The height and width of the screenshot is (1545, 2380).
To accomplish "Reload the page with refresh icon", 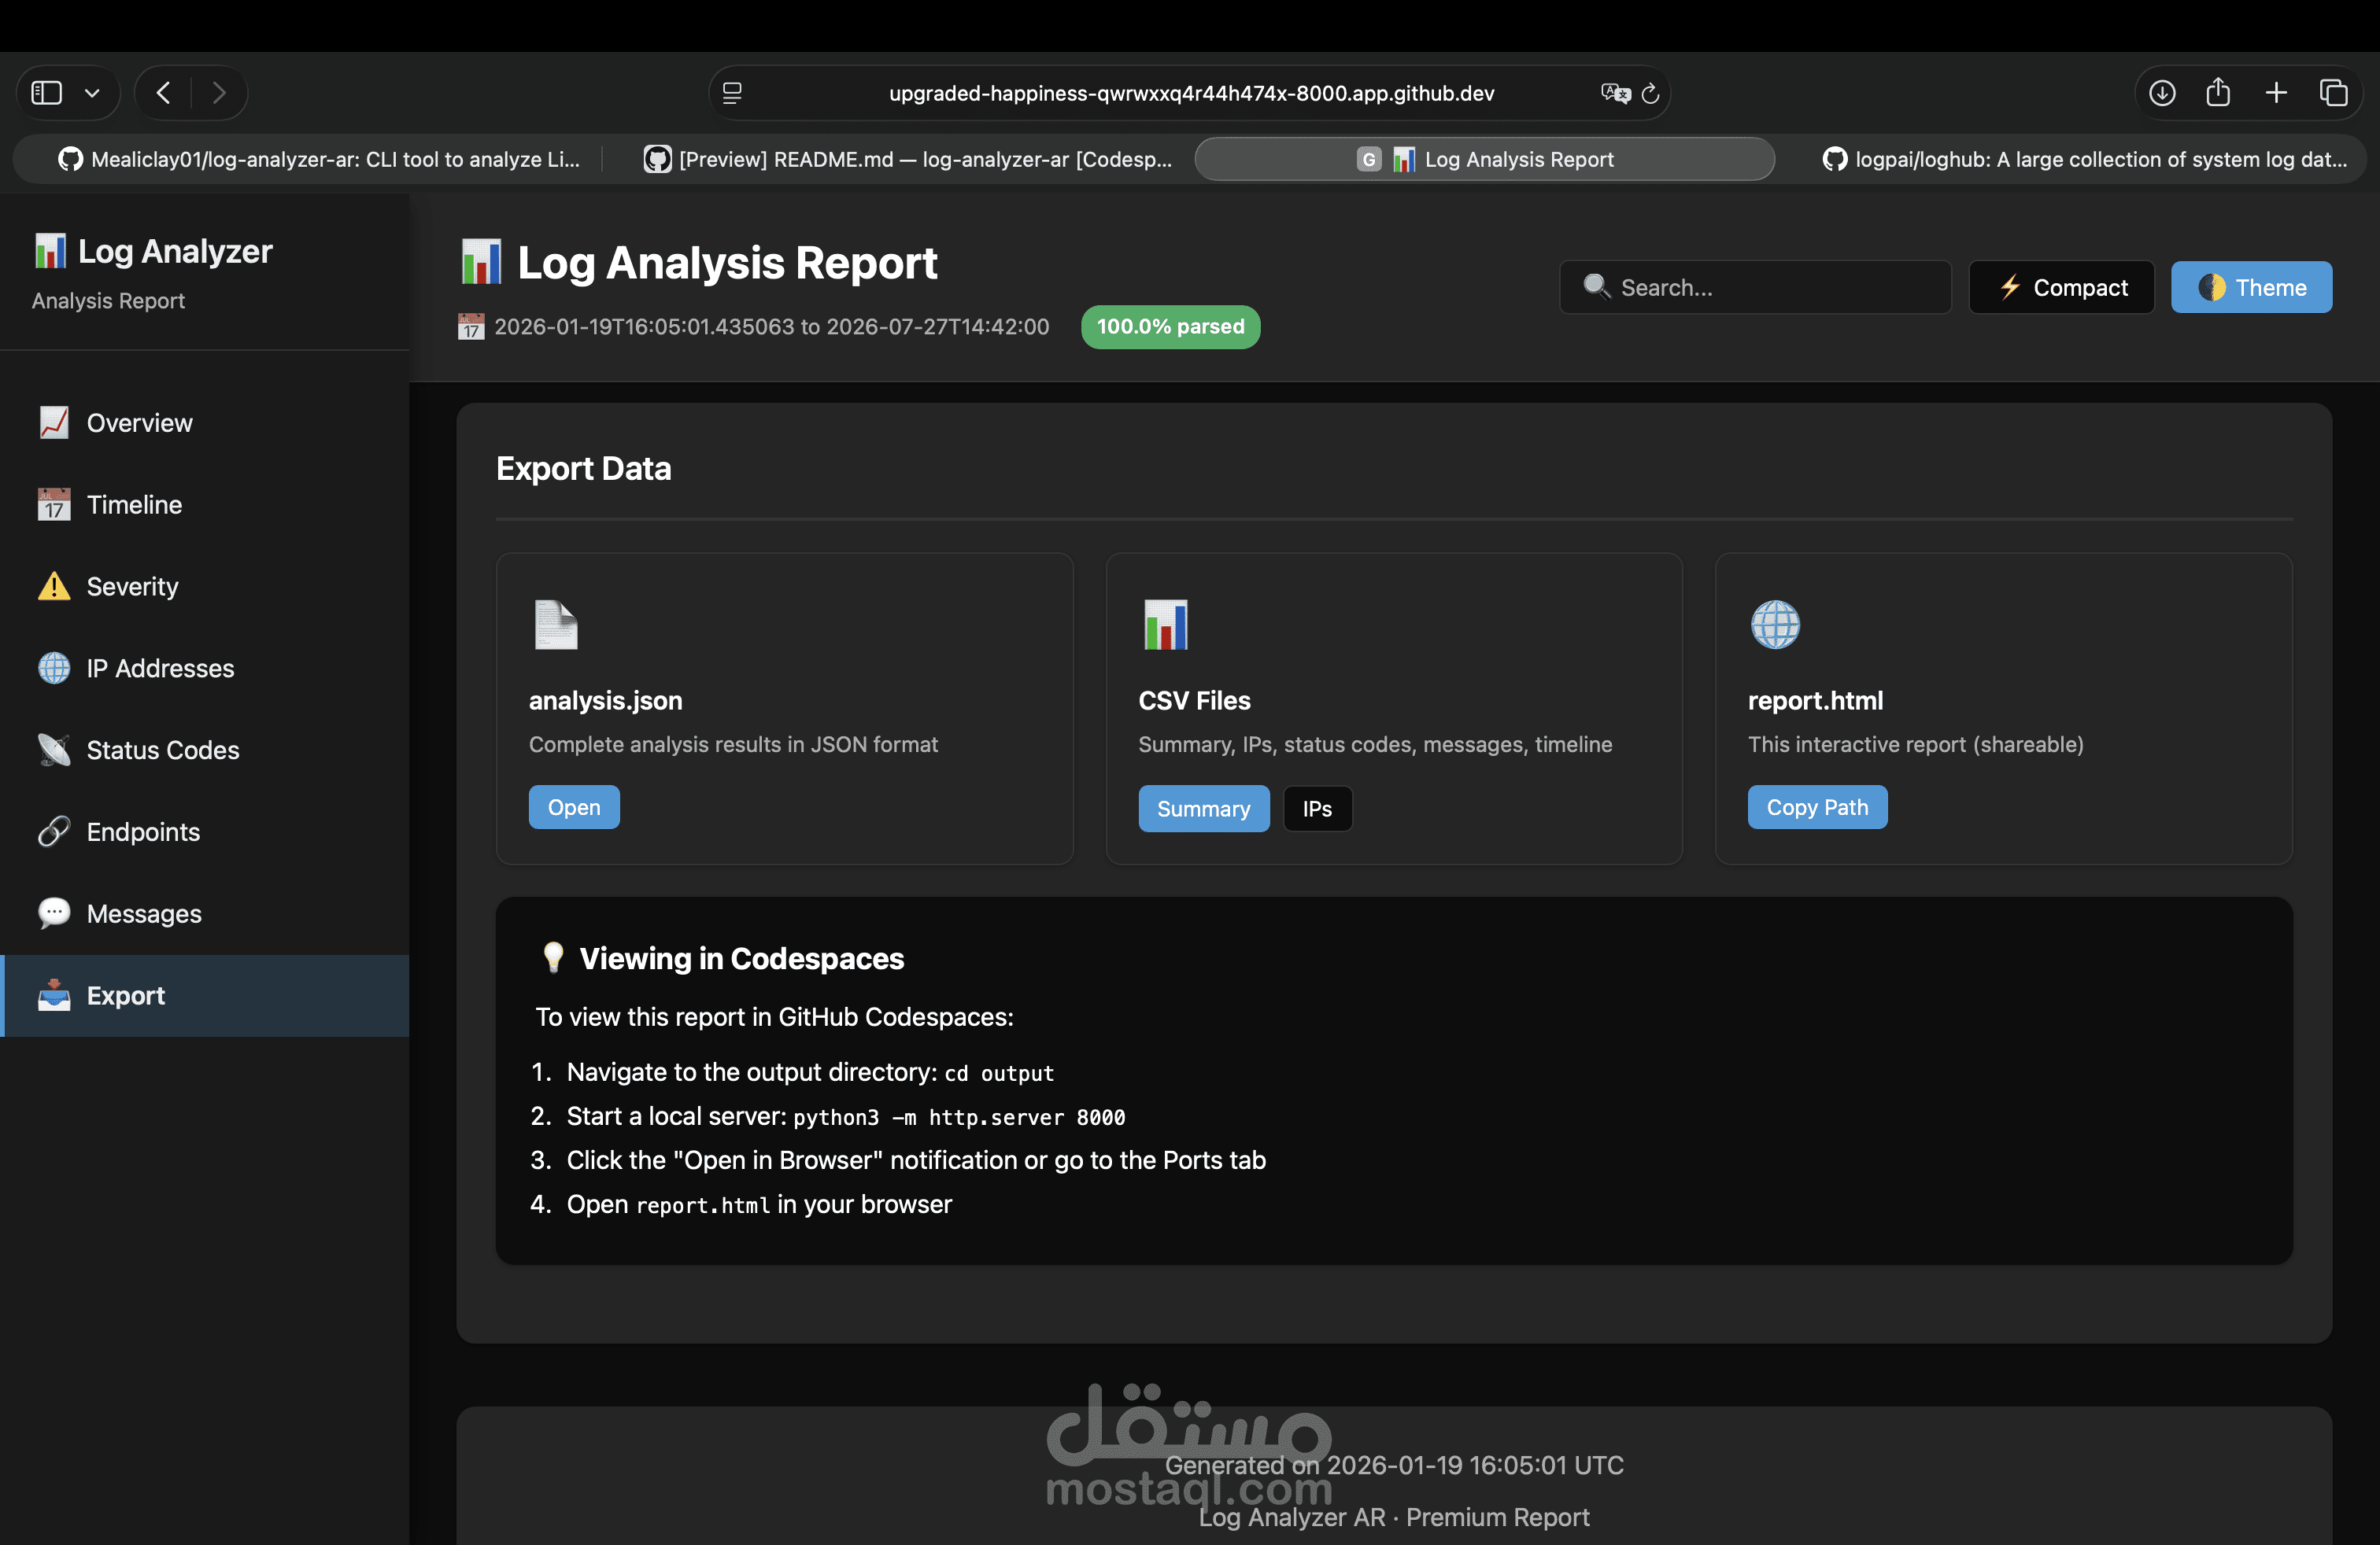I will coord(1650,93).
